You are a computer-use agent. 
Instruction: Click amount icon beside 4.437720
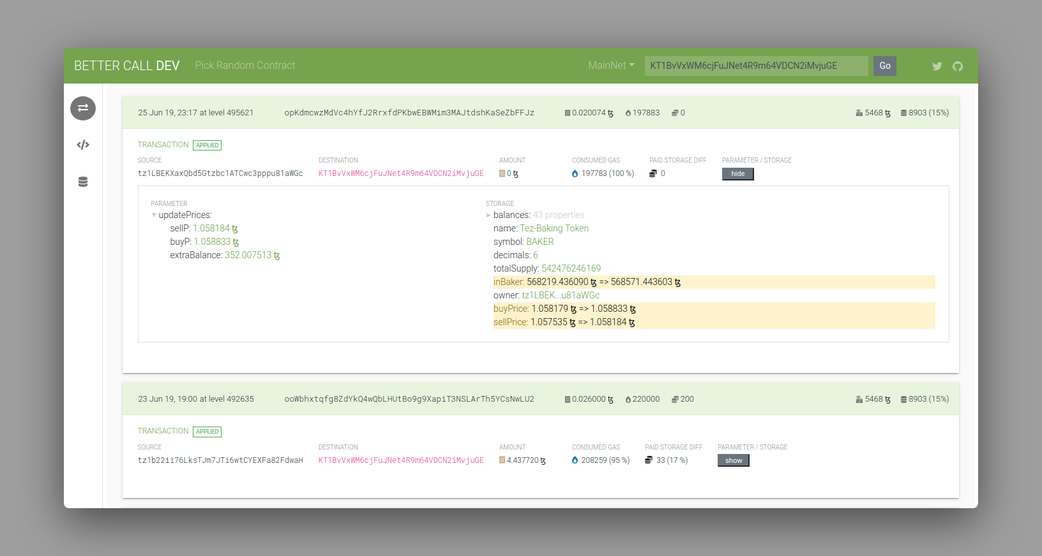pos(502,460)
